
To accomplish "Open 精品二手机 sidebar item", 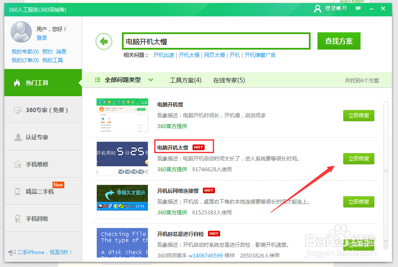I will (x=43, y=192).
